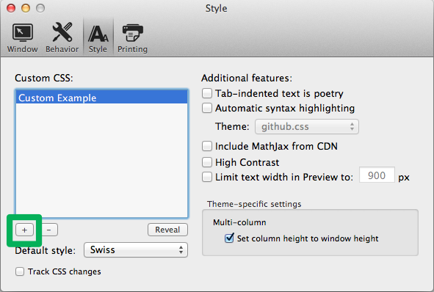This screenshot has height=292, width=434.
Task: Close the Style preferences window
Action: click(11, 8)
